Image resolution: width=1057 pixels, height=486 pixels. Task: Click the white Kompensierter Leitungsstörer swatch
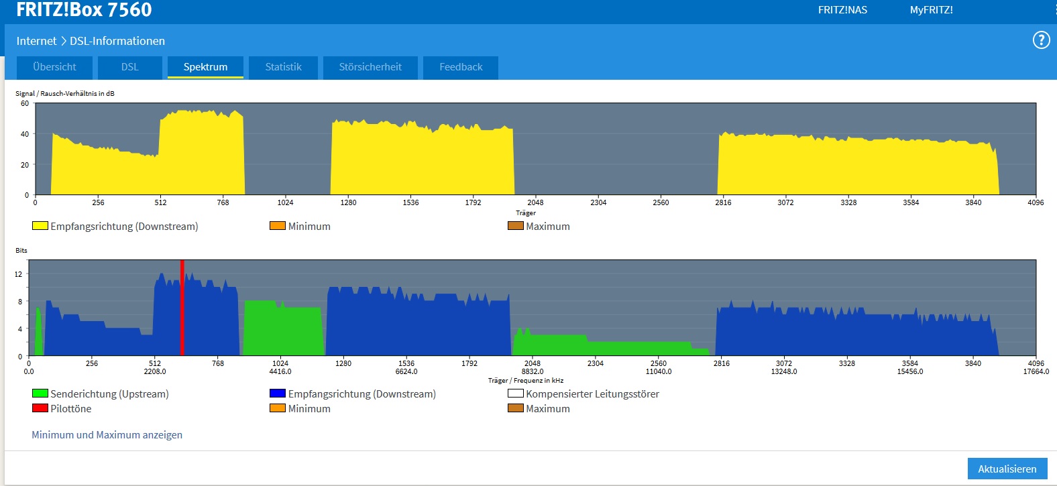click(x=515, y=393)
